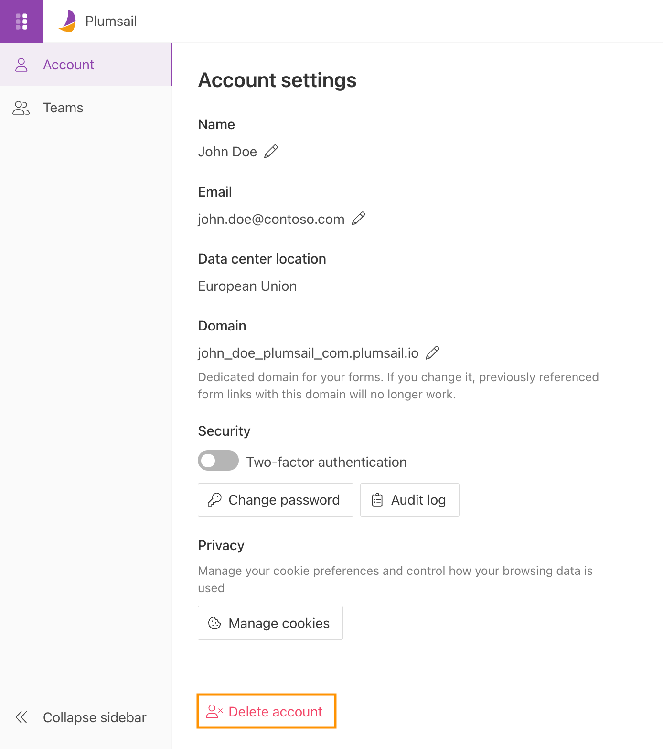Click the Manage cookies button

click(270, 623)
